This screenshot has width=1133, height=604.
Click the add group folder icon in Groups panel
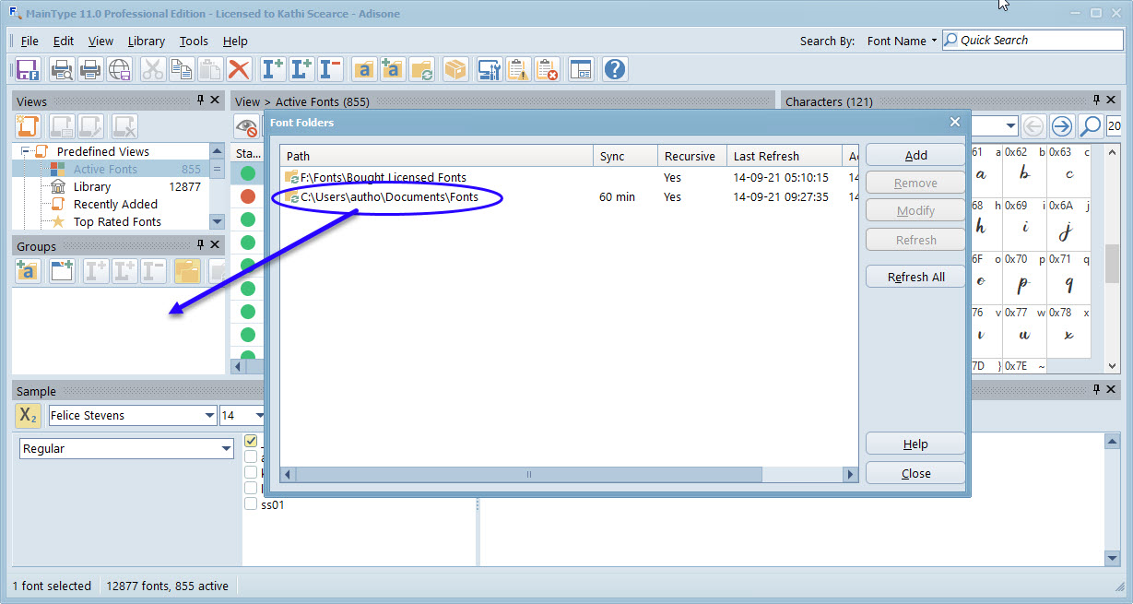(28, 271)
